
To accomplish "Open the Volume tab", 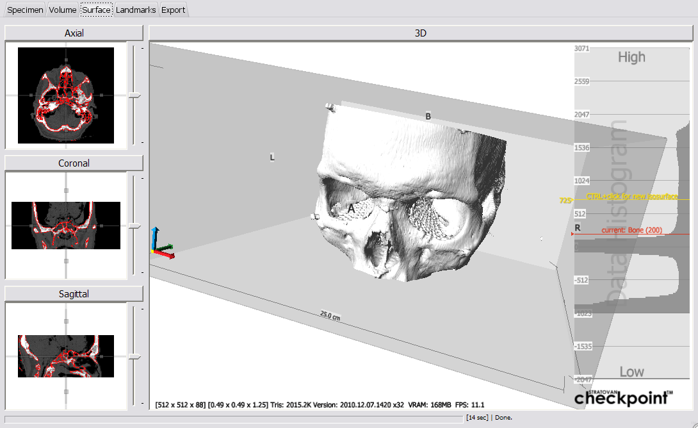I will click(63, 10).
